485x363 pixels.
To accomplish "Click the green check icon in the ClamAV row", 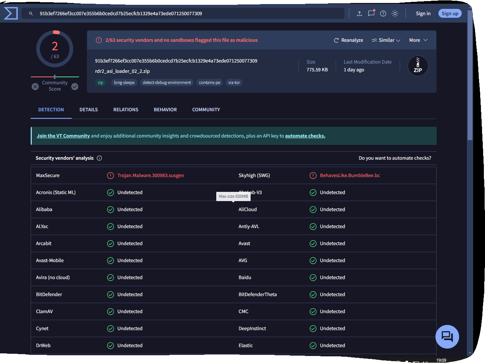I will 111,312.
